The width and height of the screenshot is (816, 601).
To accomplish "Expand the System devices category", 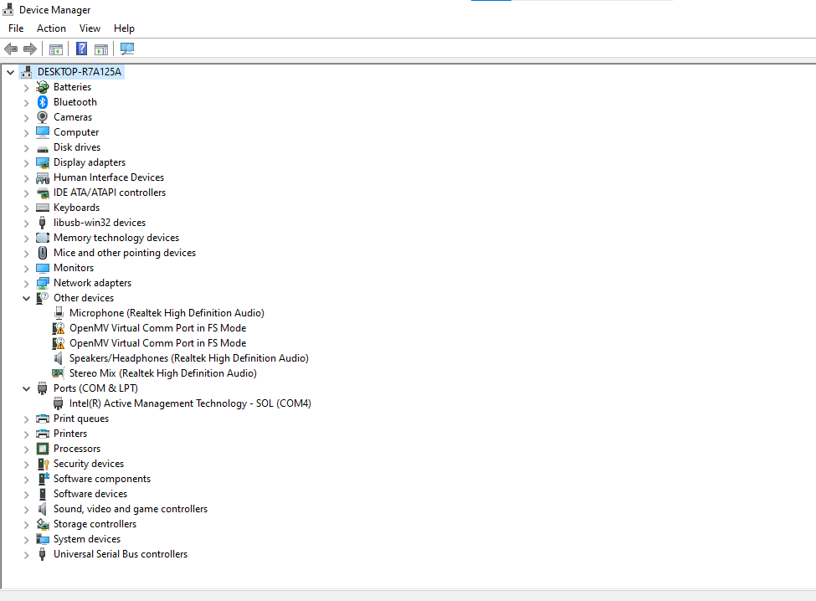I will 27,540.
